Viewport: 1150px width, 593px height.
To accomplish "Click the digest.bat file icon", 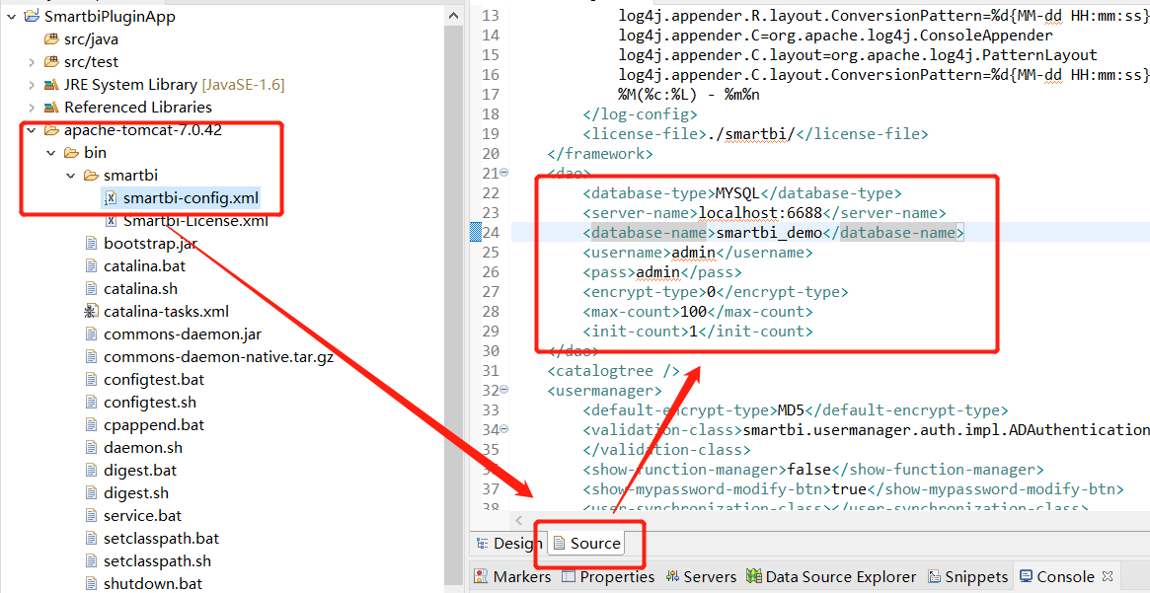I will (91, 471).
